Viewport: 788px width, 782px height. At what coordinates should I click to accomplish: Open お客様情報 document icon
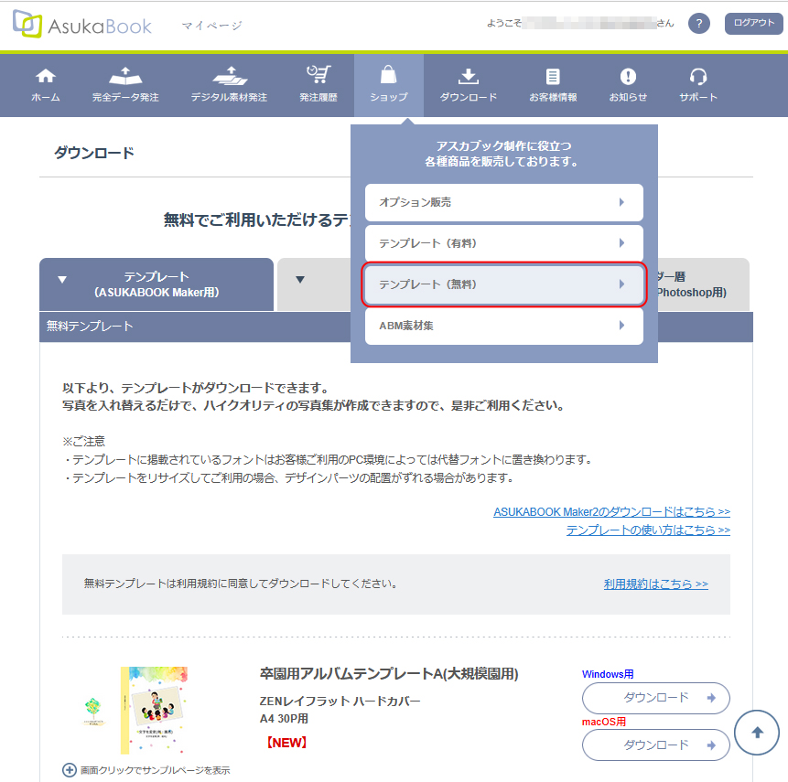tap(553, 77)
